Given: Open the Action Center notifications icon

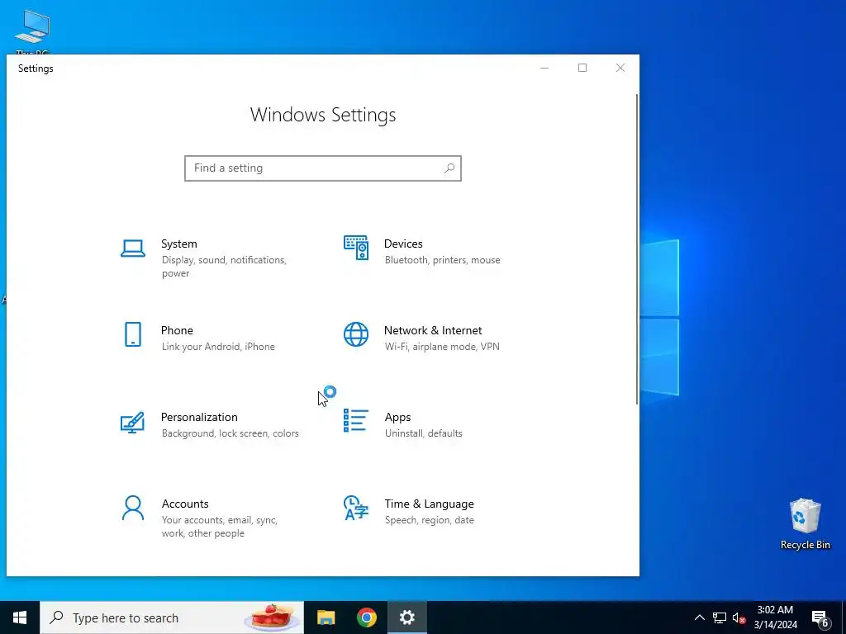Looking at the screenshot, I should [x=820, y=617].
